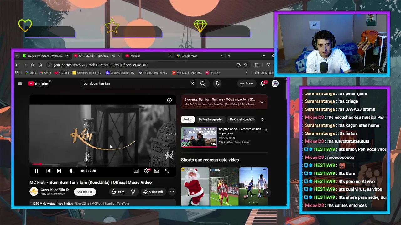Select the De tus búsquedas chip

[211, 119]
